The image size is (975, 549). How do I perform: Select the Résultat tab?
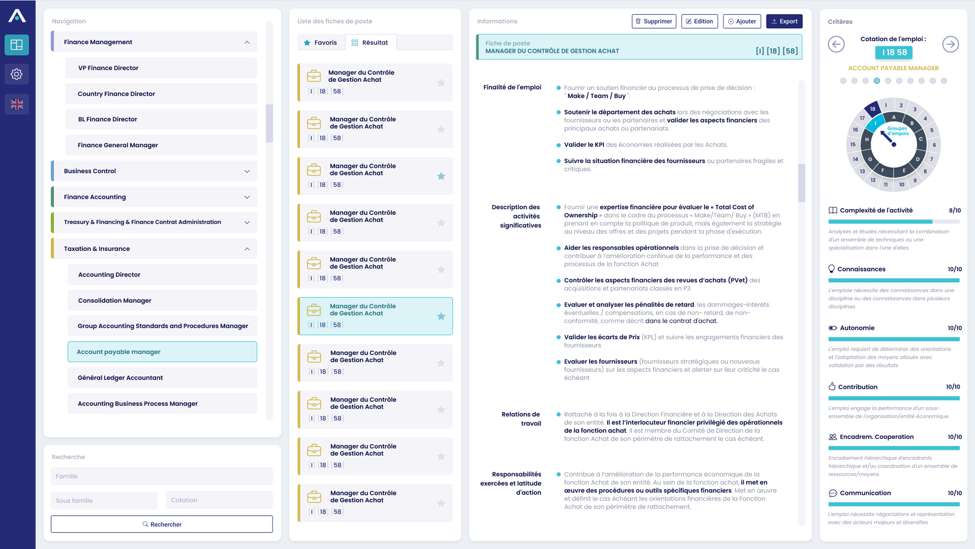click(371, 43)
